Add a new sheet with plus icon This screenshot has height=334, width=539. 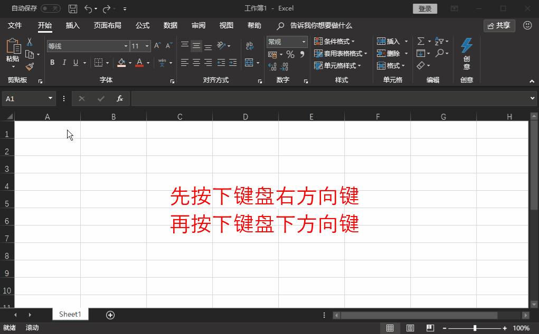(x=110, y=315)
